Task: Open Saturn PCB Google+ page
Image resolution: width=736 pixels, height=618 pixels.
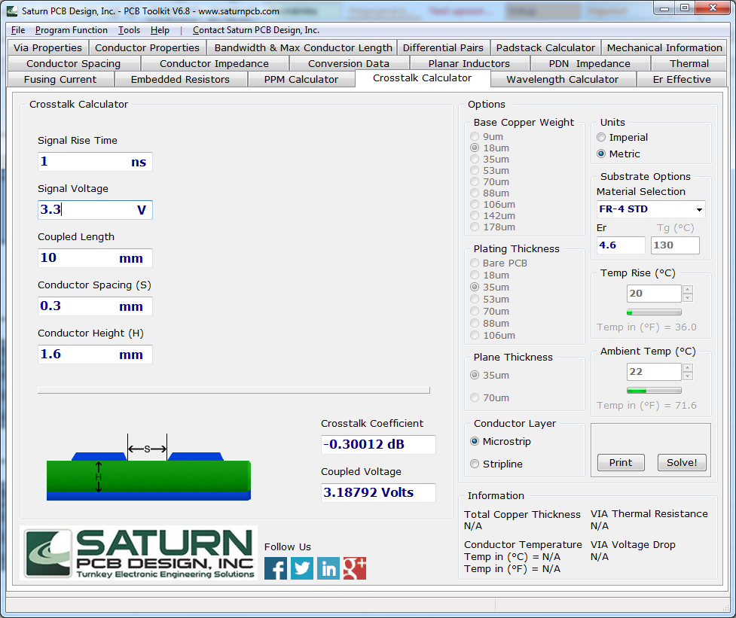Action: click(x=355, y=568)
